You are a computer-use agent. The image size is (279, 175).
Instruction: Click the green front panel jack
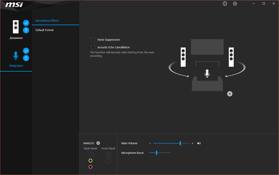[108, 154]
